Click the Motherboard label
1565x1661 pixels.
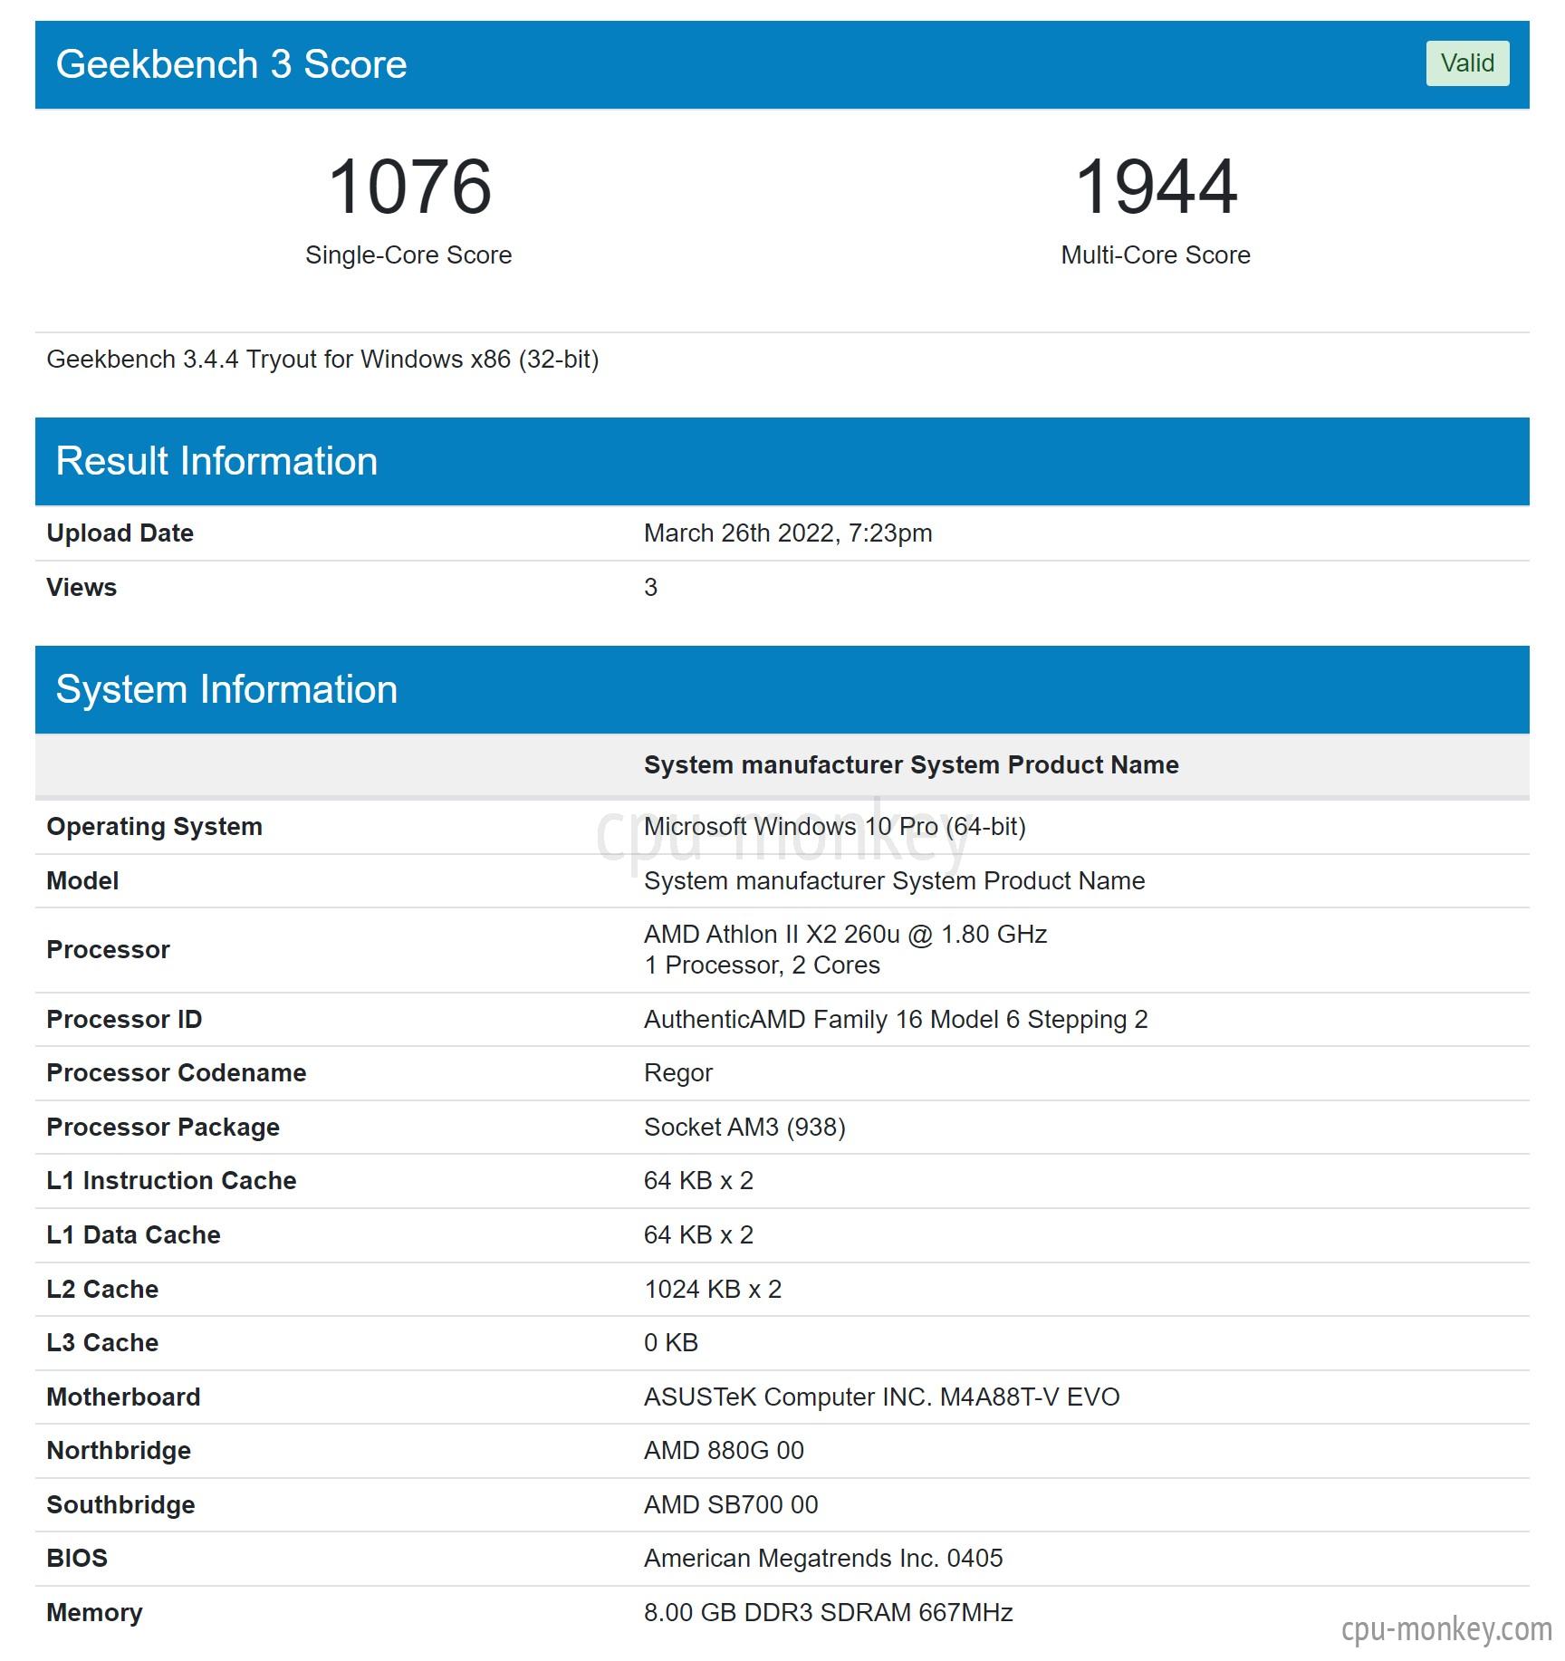click(x=123, y=1397)
